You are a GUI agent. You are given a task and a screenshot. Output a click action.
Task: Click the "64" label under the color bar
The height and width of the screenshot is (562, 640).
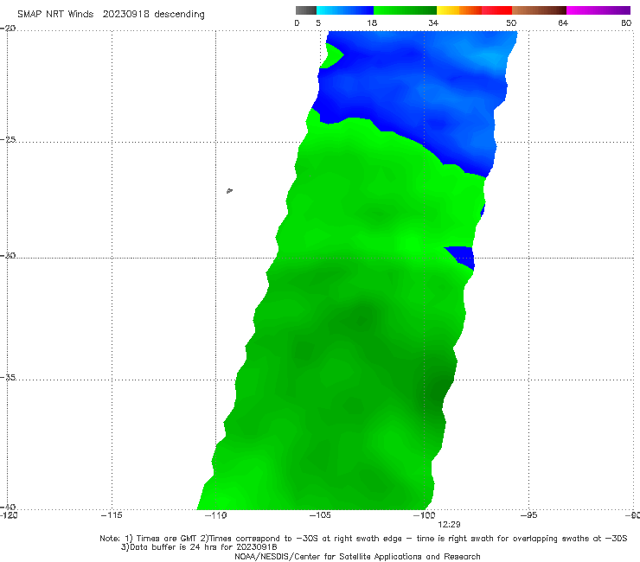[563, 23]
